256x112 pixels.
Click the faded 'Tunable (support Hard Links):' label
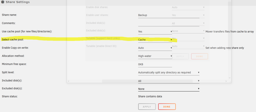coord(103,38)
